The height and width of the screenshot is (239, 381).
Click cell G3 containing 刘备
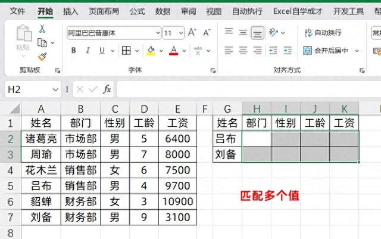click(227, 154)
